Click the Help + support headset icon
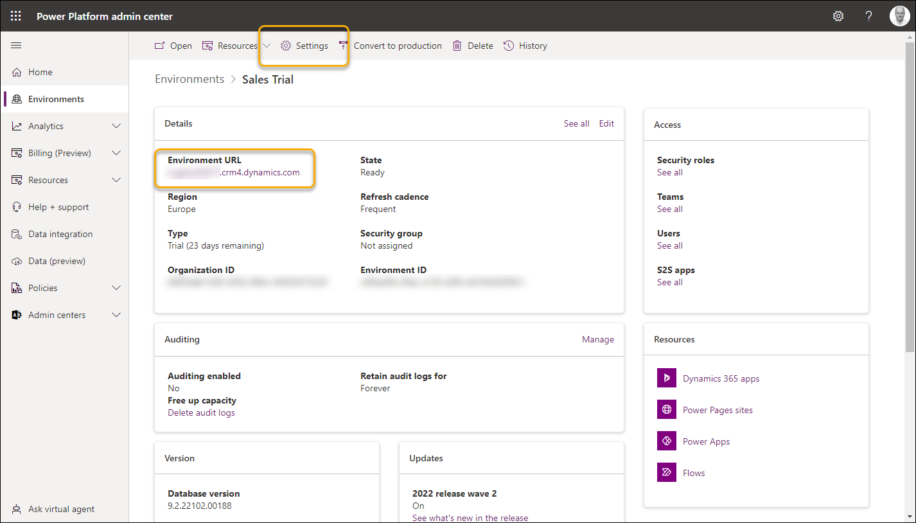 (x=17, y=207)
